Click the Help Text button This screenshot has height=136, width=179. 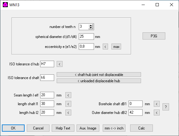point(63,128)
